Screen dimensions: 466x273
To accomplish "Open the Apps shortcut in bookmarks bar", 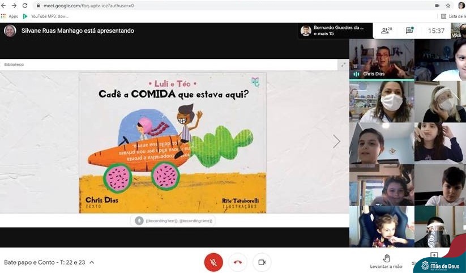I will coord(10,16).
